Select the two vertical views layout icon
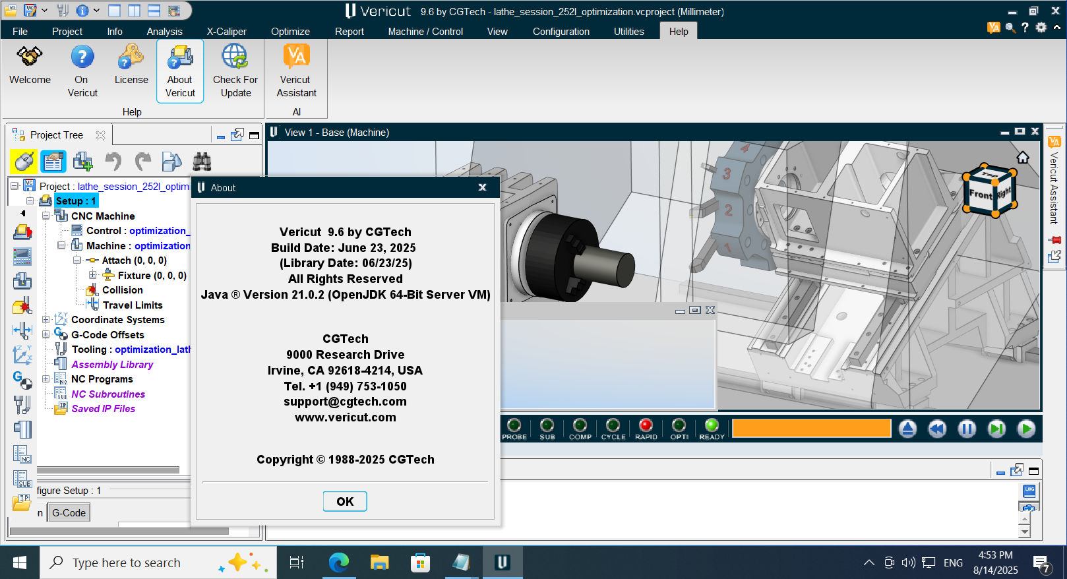1067x579 pixels. [134, 11]
